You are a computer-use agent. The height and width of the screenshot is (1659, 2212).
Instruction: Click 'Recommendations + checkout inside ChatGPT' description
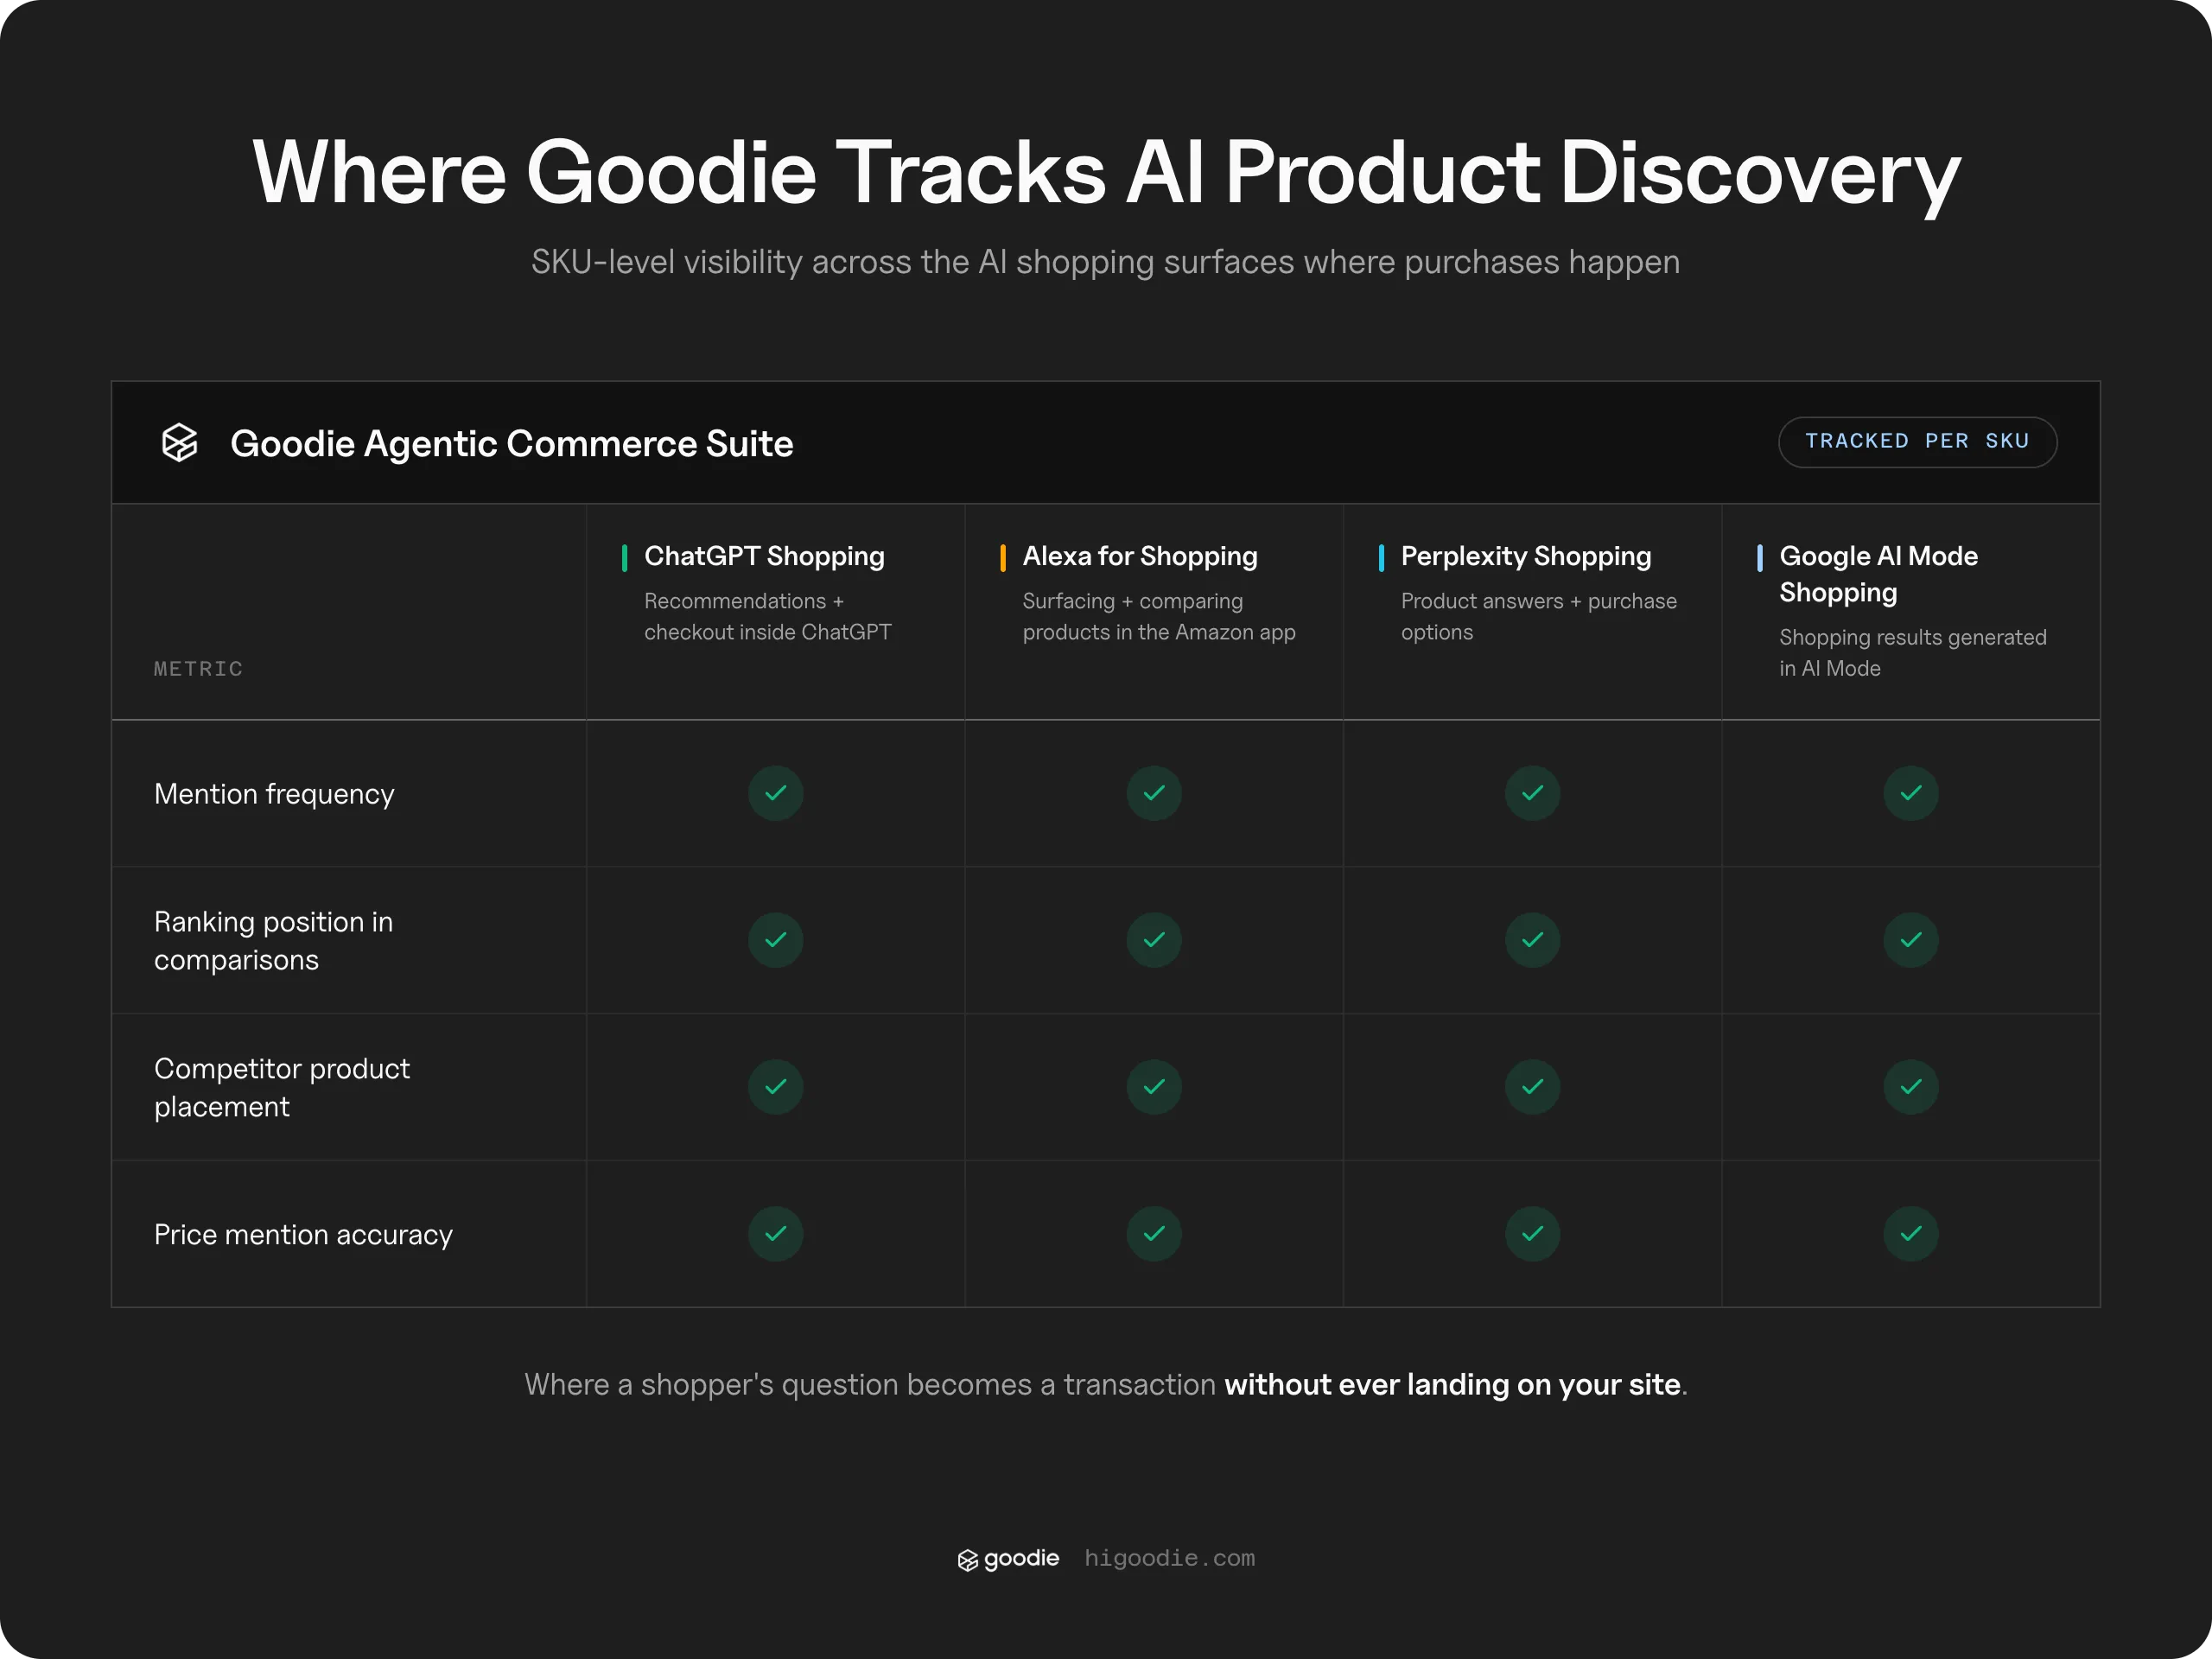(x=768, y=617)
